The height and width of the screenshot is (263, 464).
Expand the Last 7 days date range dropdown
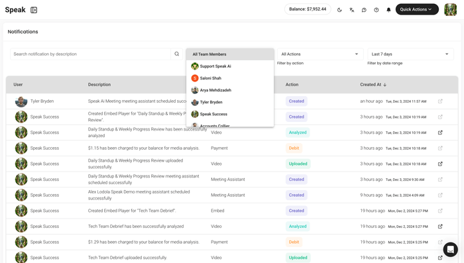(410, 54)
